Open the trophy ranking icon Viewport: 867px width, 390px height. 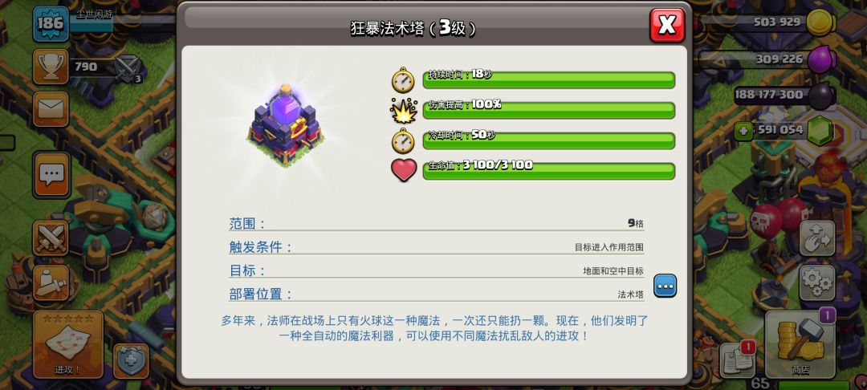(51, 67)
